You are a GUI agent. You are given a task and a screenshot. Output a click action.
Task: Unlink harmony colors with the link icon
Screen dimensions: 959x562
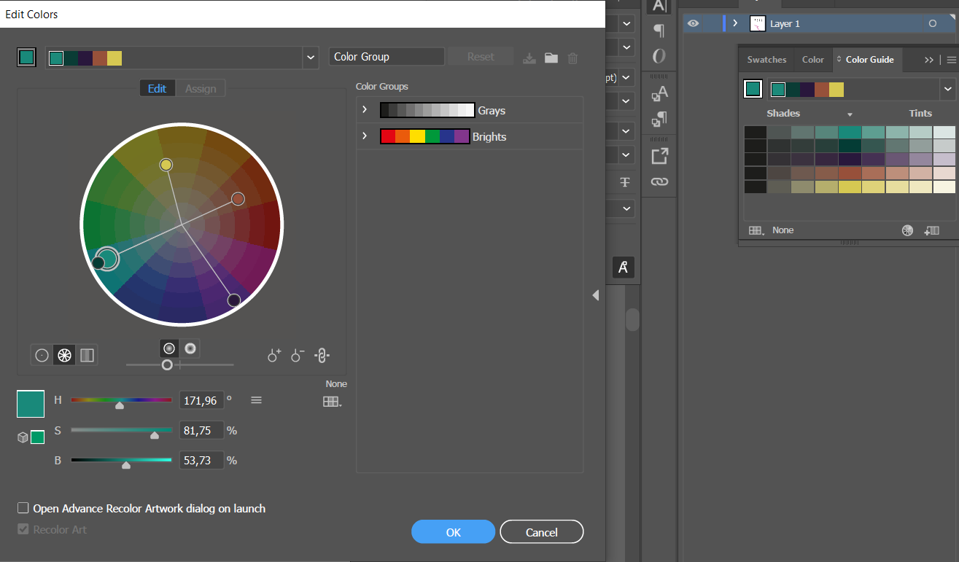[322, 355]
